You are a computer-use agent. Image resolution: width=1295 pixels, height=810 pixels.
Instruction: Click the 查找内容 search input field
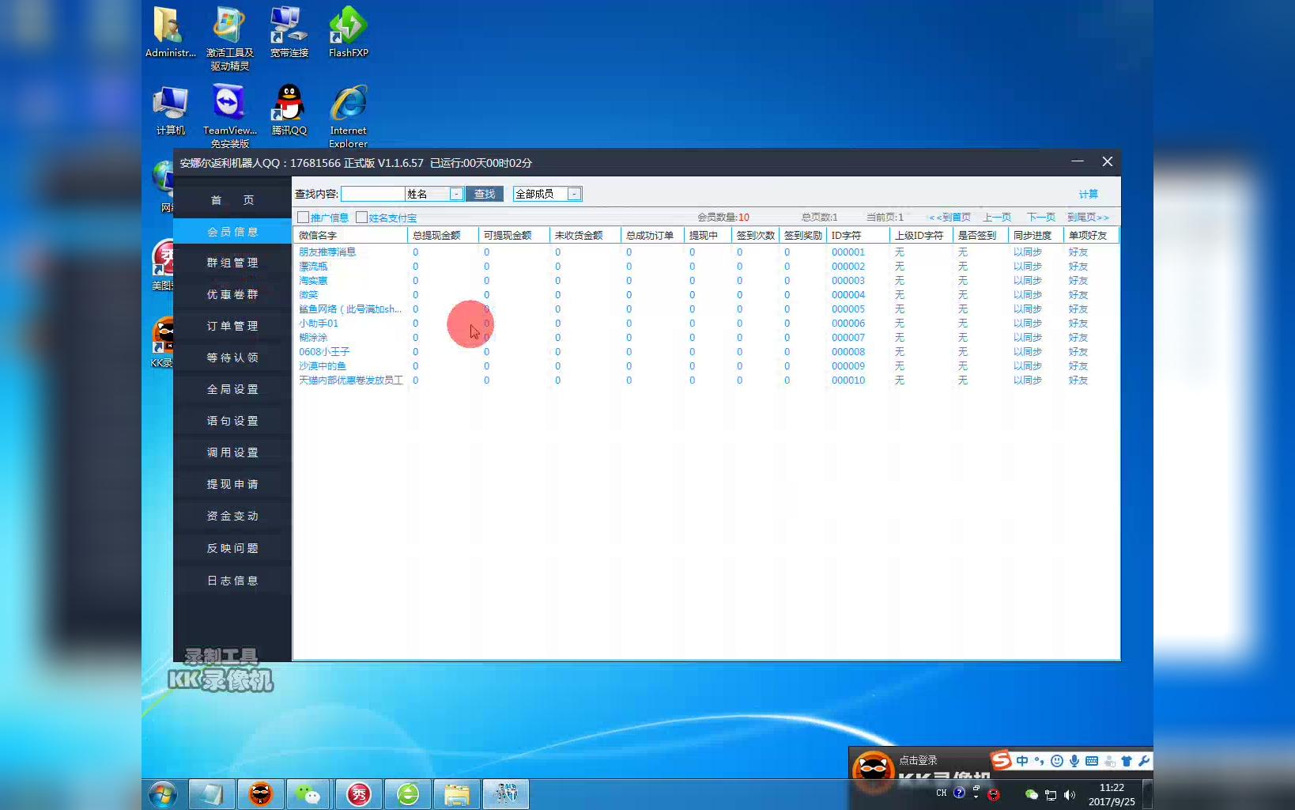[x=372, y=194]
